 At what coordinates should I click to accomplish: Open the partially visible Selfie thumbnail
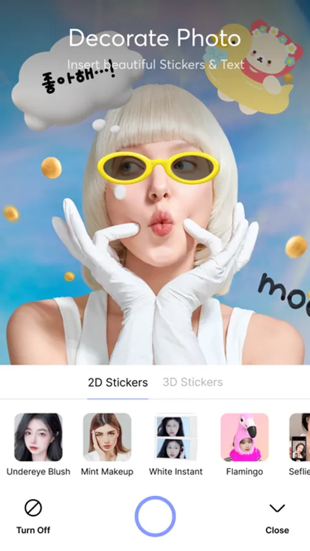pos(300,437)
